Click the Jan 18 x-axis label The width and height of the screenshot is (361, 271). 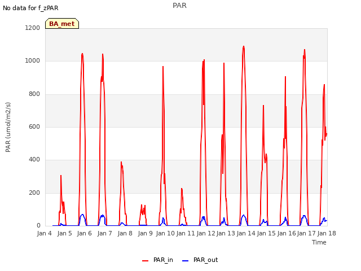pos(327,233)
